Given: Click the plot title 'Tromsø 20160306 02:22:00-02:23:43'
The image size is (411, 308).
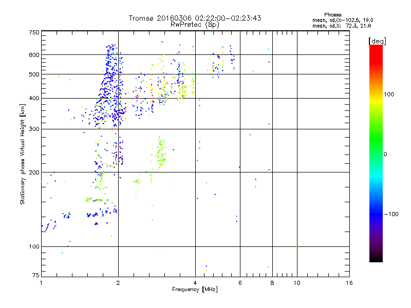Looking at the screenshot, I should coord(195,18).
